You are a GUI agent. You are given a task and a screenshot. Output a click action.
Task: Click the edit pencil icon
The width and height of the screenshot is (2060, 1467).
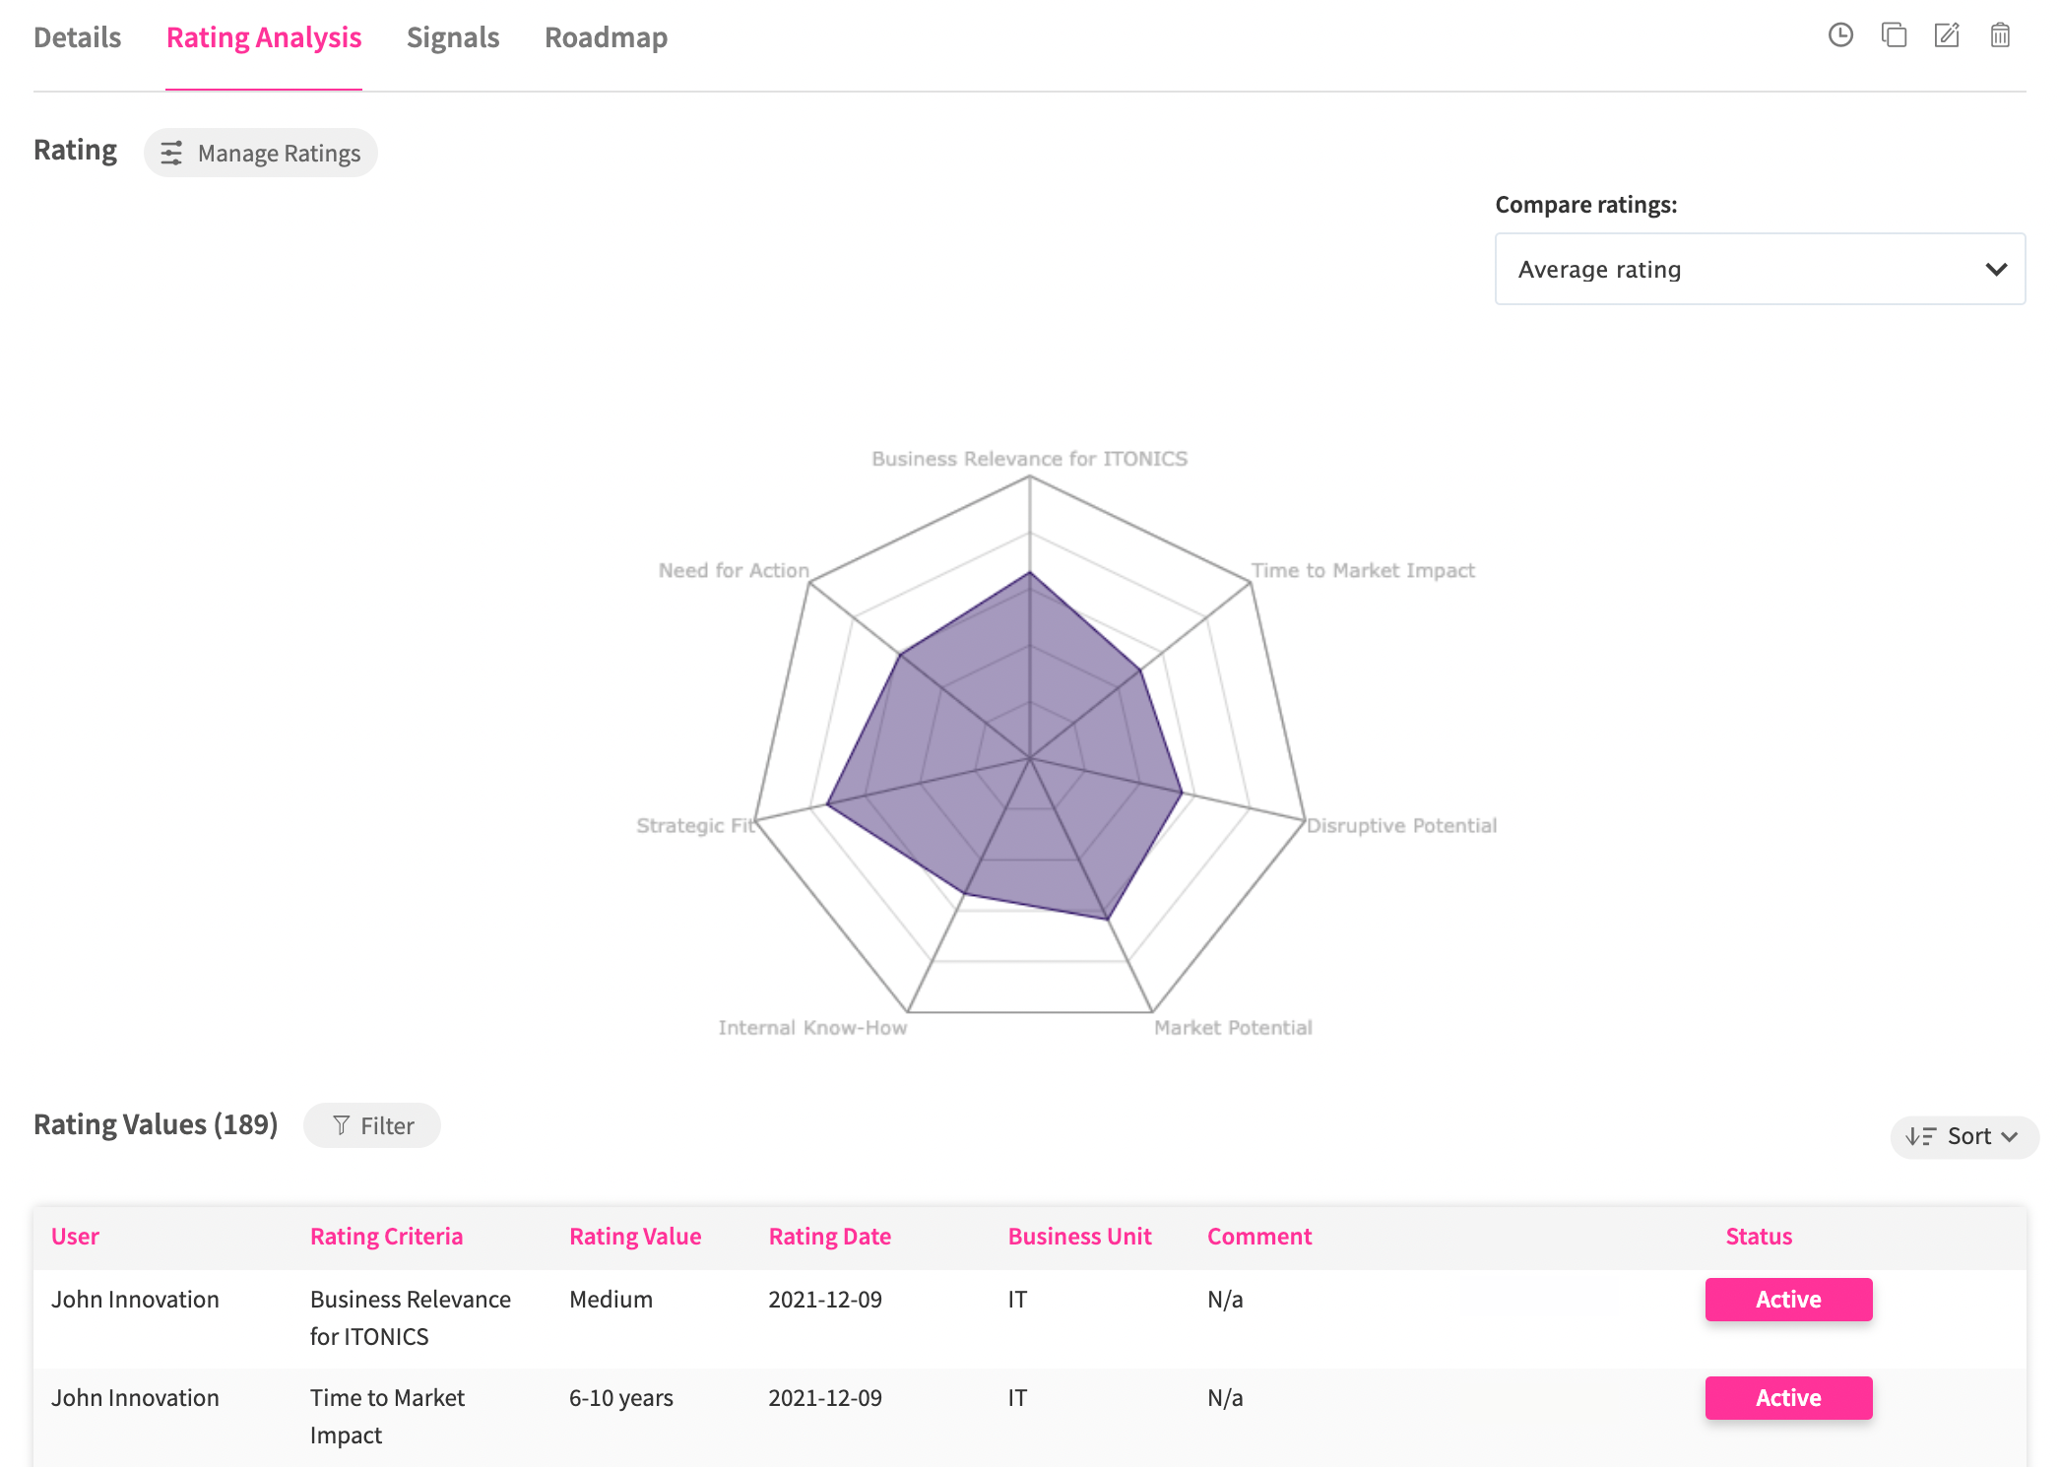1946,35
